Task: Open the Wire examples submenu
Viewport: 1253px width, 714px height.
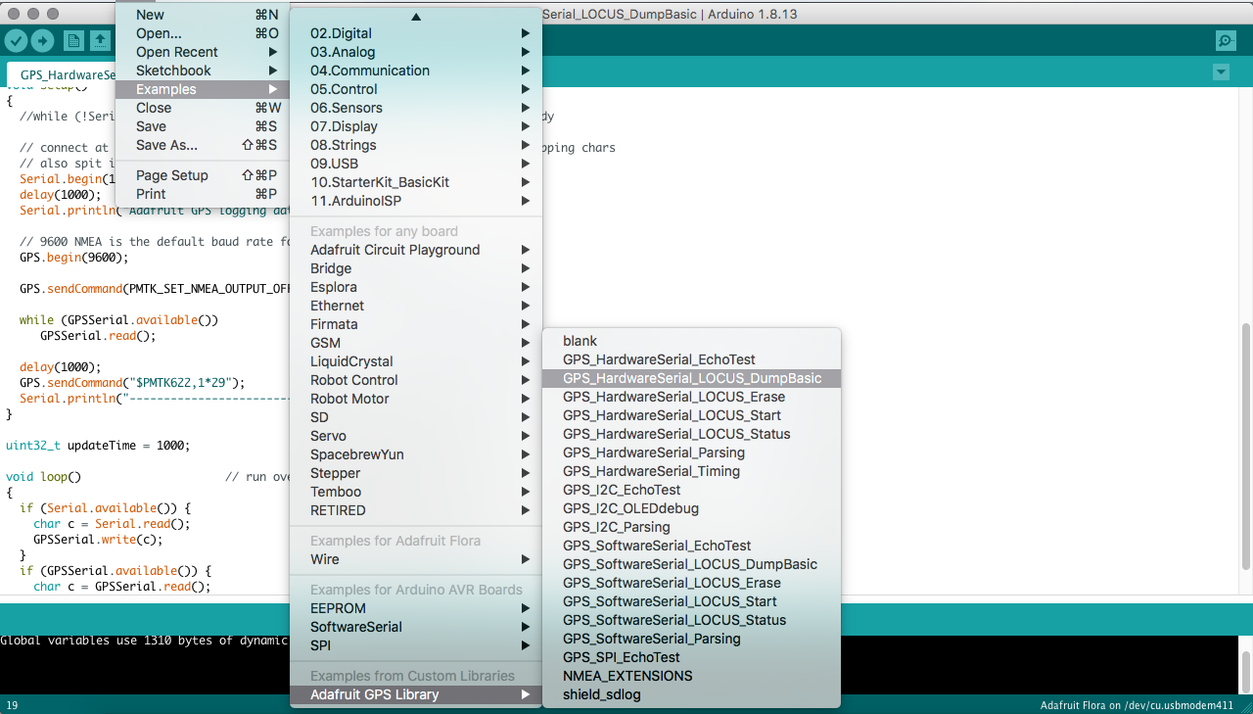Action: [x=416, y=559]
